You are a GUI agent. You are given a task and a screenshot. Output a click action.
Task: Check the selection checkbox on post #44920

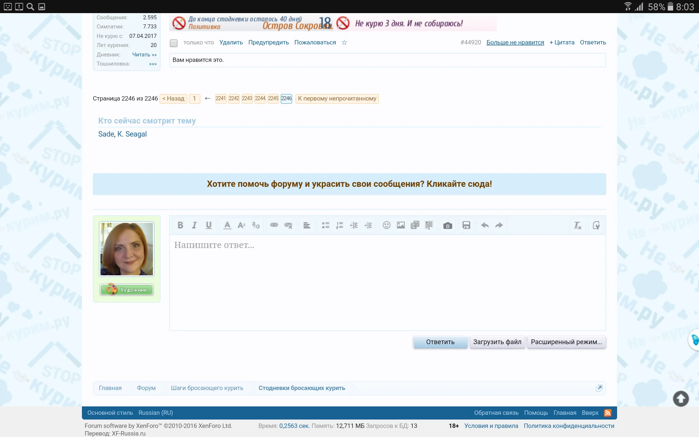coord(174,43)
